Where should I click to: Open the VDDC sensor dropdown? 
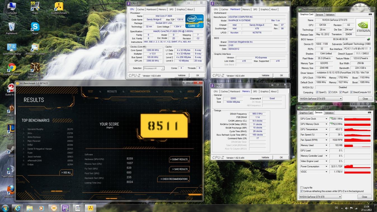pyautogui.click(x=326, y=172)
